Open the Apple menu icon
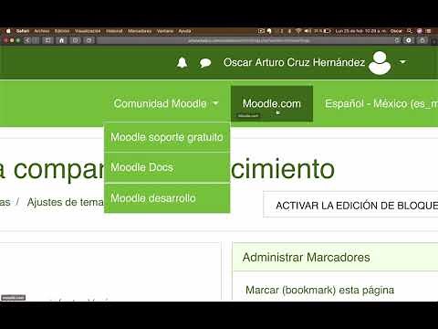The image size is (438, 329). 8,31
